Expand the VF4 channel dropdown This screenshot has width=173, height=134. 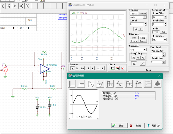tap(145, 50)
